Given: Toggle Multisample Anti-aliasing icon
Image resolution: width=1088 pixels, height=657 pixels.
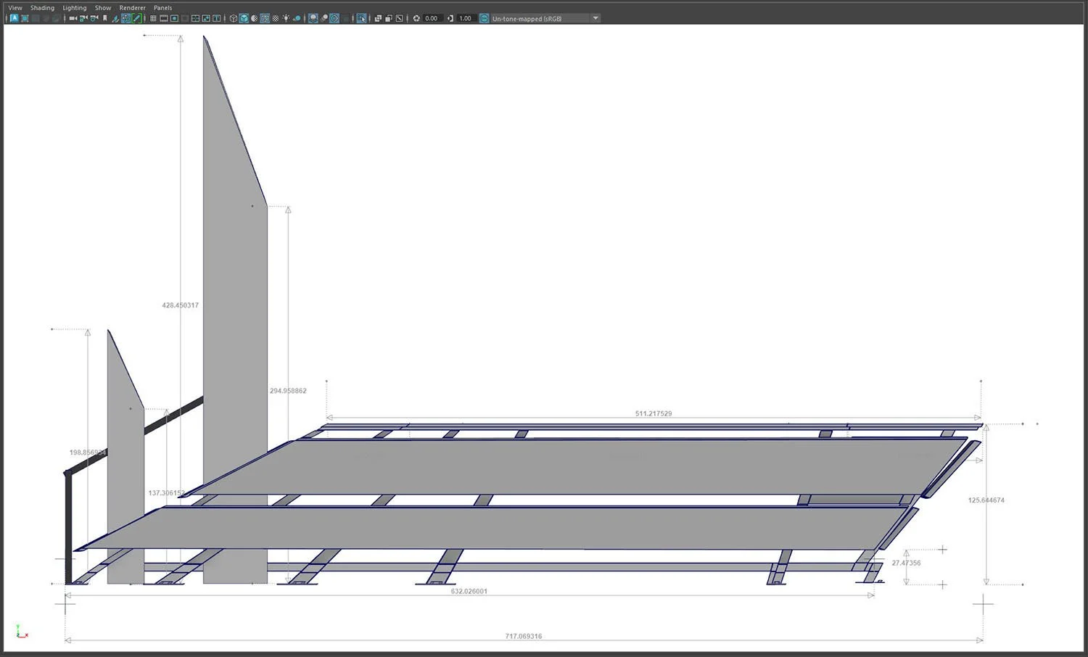Looking at the screenshot, I should (x=334, y=18).
